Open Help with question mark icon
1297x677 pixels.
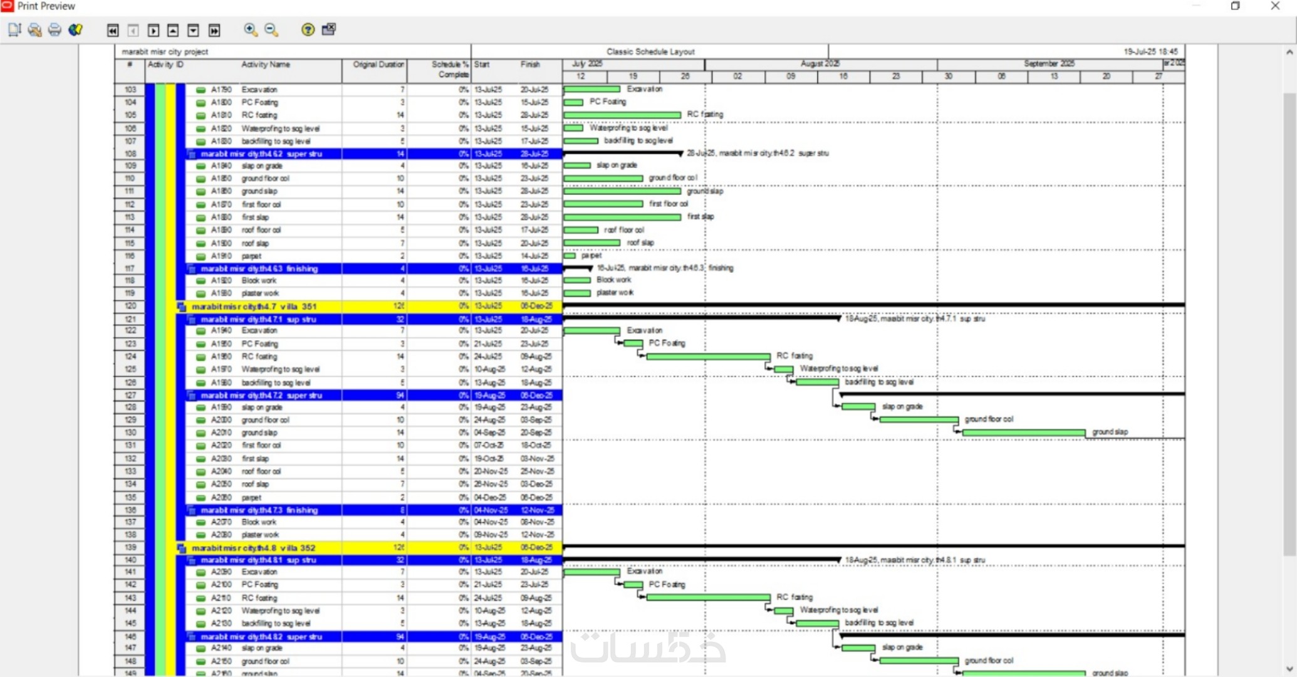pyautogui.click(x=308, y=29)
